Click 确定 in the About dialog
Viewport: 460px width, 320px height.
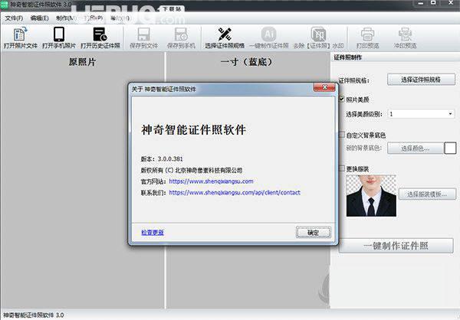pyautogui.click(x=314, y=233)
